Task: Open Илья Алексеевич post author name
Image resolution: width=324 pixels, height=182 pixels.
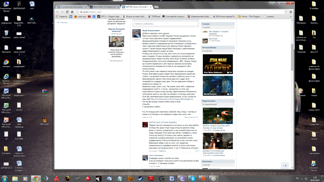Action: point(151,31)
